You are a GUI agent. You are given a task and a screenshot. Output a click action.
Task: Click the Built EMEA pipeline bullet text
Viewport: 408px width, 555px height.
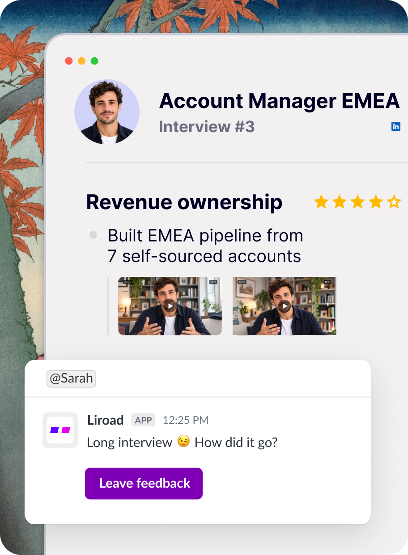(205, 246)
